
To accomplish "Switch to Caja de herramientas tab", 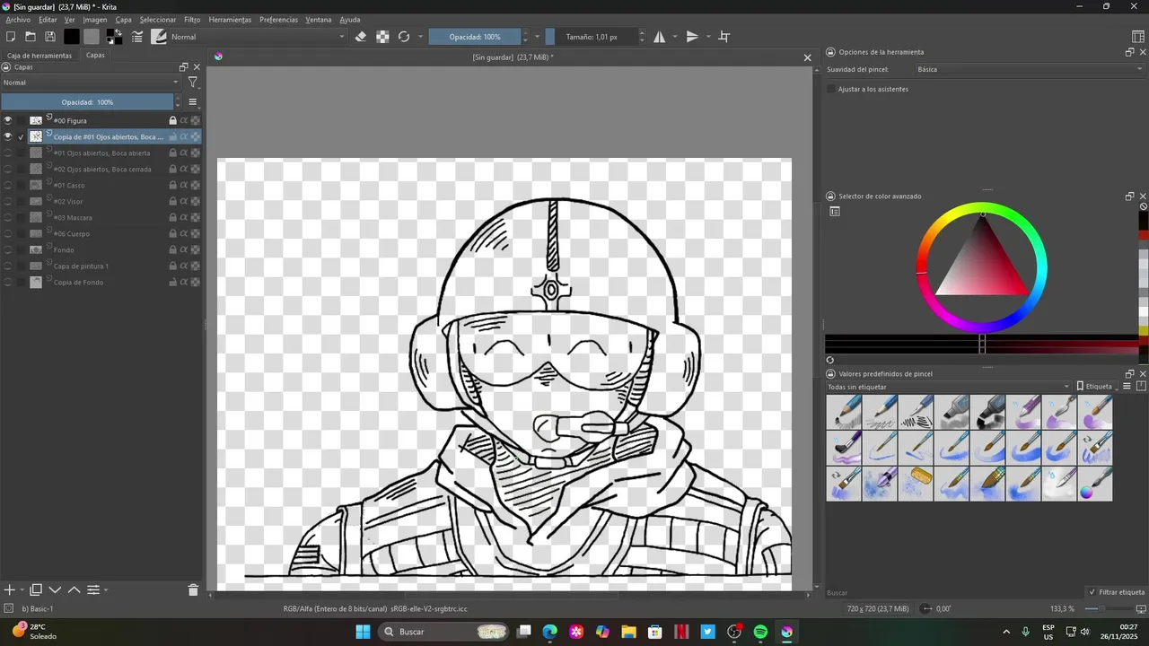I will [x=39, y=56].
